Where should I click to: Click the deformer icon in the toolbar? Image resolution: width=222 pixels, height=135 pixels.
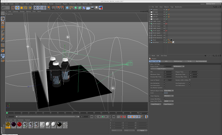(x=84, y=8)
